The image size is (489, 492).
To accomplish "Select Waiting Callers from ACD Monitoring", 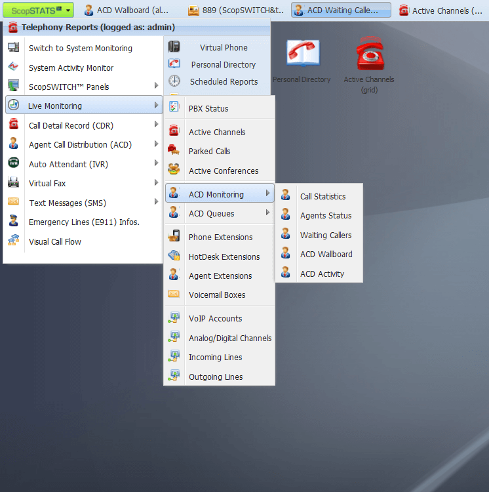I will (x=325, y=235).
